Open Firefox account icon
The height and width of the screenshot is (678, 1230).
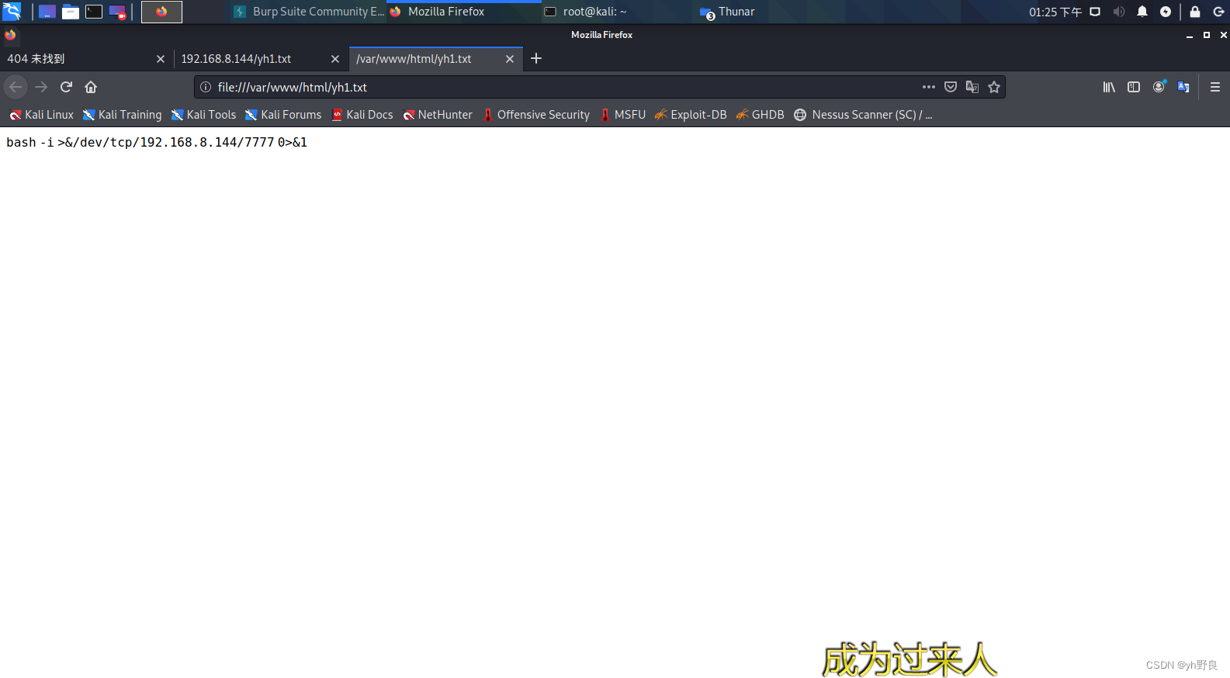tap(1159, 87)
